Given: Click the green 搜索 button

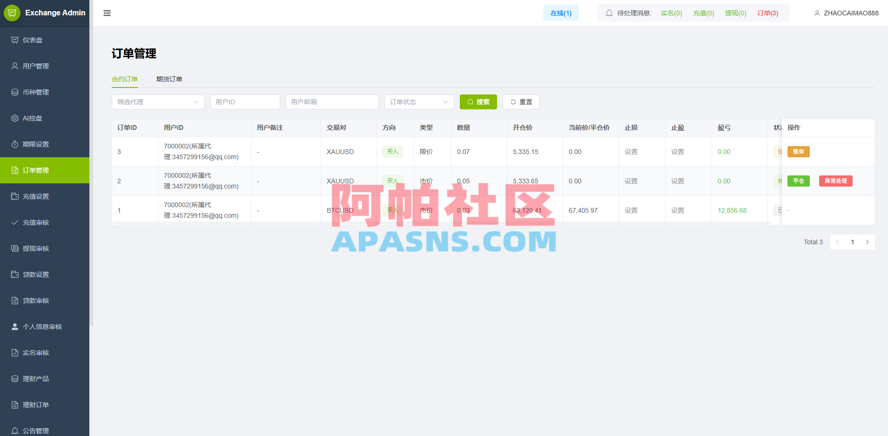Looking at the screenshot, I should pyautogui.click(x=478, y=102).
